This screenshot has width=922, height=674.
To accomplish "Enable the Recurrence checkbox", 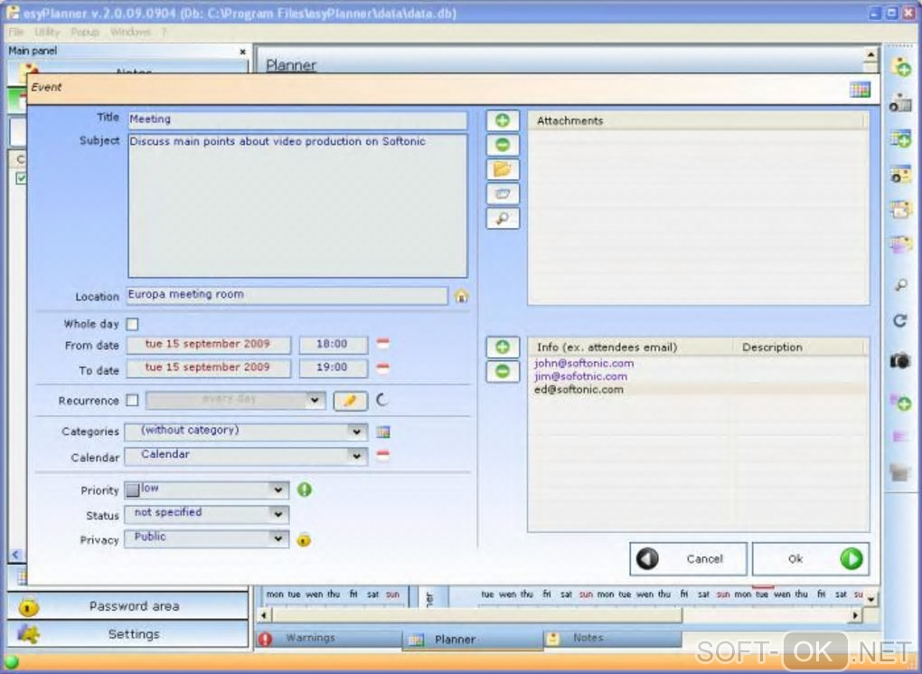I will (132, 400).
